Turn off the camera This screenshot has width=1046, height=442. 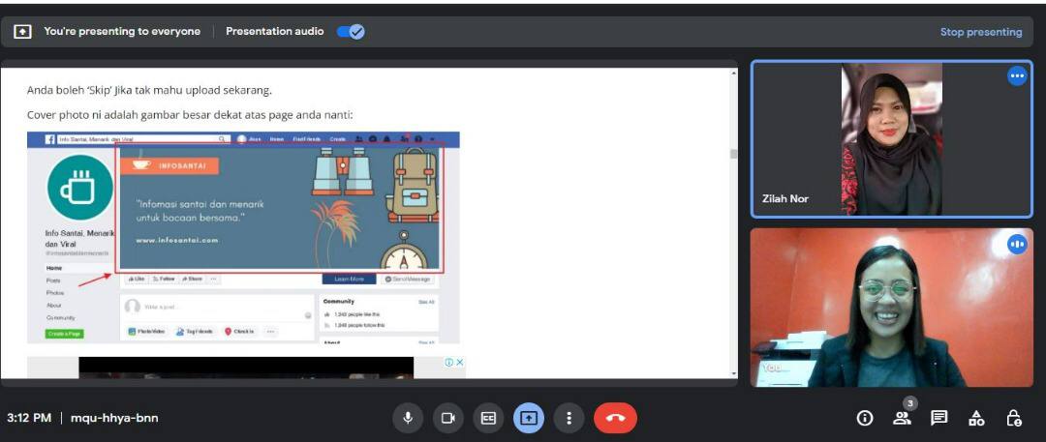[x=447, y=418]
